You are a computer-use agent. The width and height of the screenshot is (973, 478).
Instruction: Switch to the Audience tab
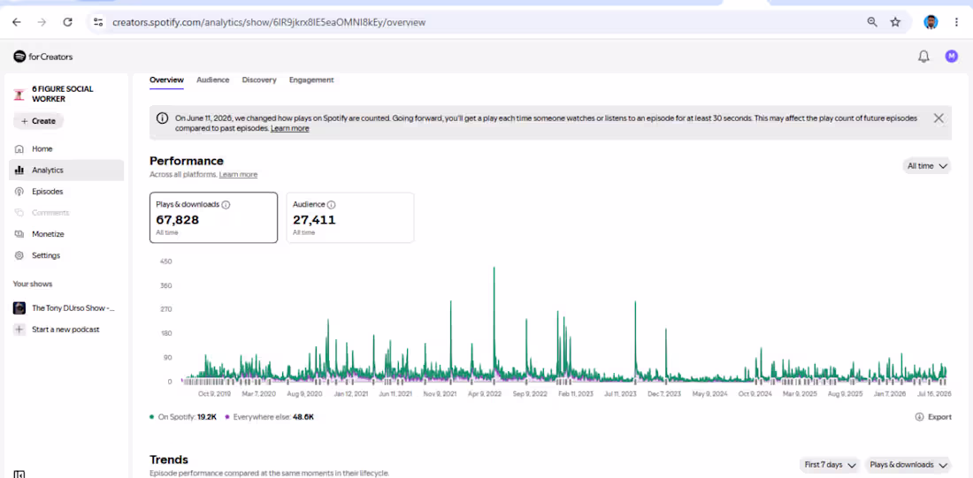point(213,80)
